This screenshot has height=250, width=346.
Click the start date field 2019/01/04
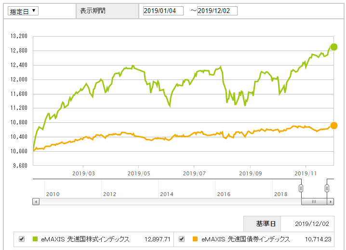[163, 11]
